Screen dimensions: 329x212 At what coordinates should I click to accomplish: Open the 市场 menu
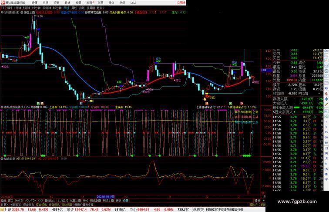pyautogui.click(x=45, y=3)
